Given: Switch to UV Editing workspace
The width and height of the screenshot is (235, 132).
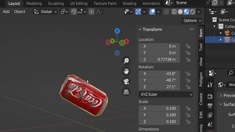Looking at the screenshot, I should click(79, 3).
